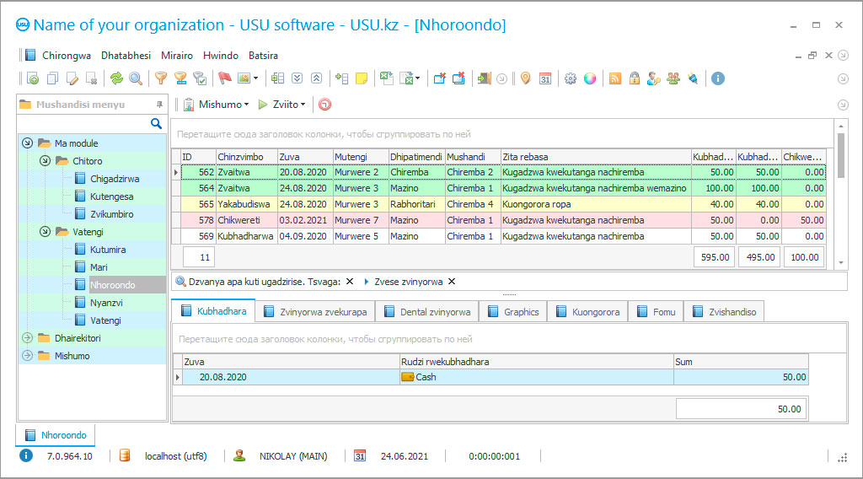Expand the Dhairekitori folder

(26, 338)
